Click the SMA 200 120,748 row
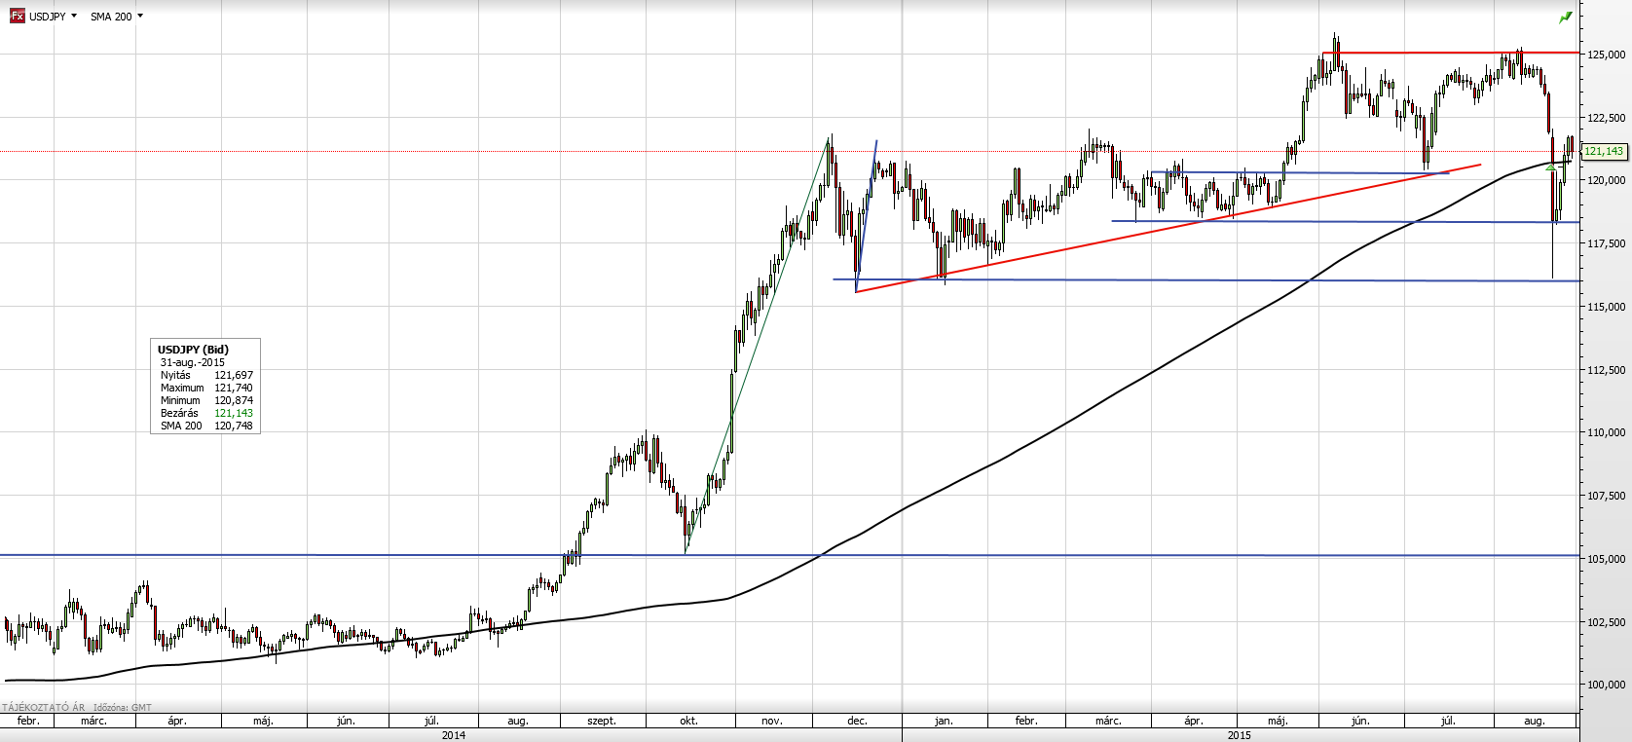The height and width of the screenshot is (742, 1632). (x=206, y=426)
